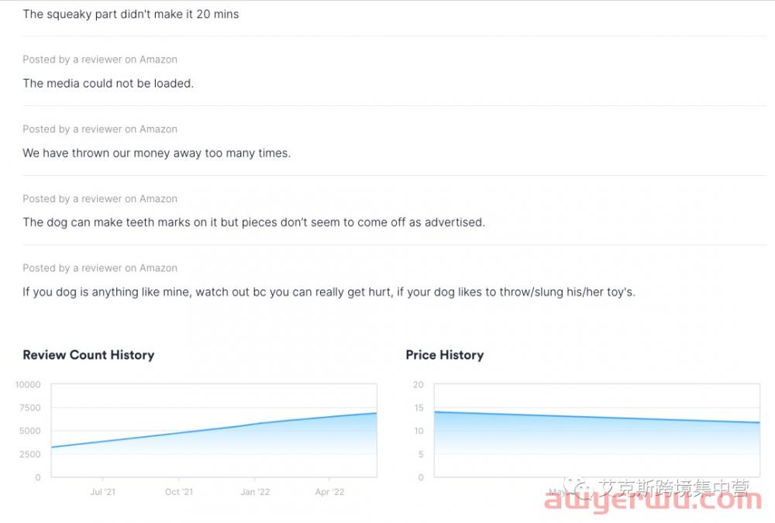Click the Chinese watermark text beside WeChat logo
Image resolution: width=775 pixels, height=523 pixels.
pos(673,488)
